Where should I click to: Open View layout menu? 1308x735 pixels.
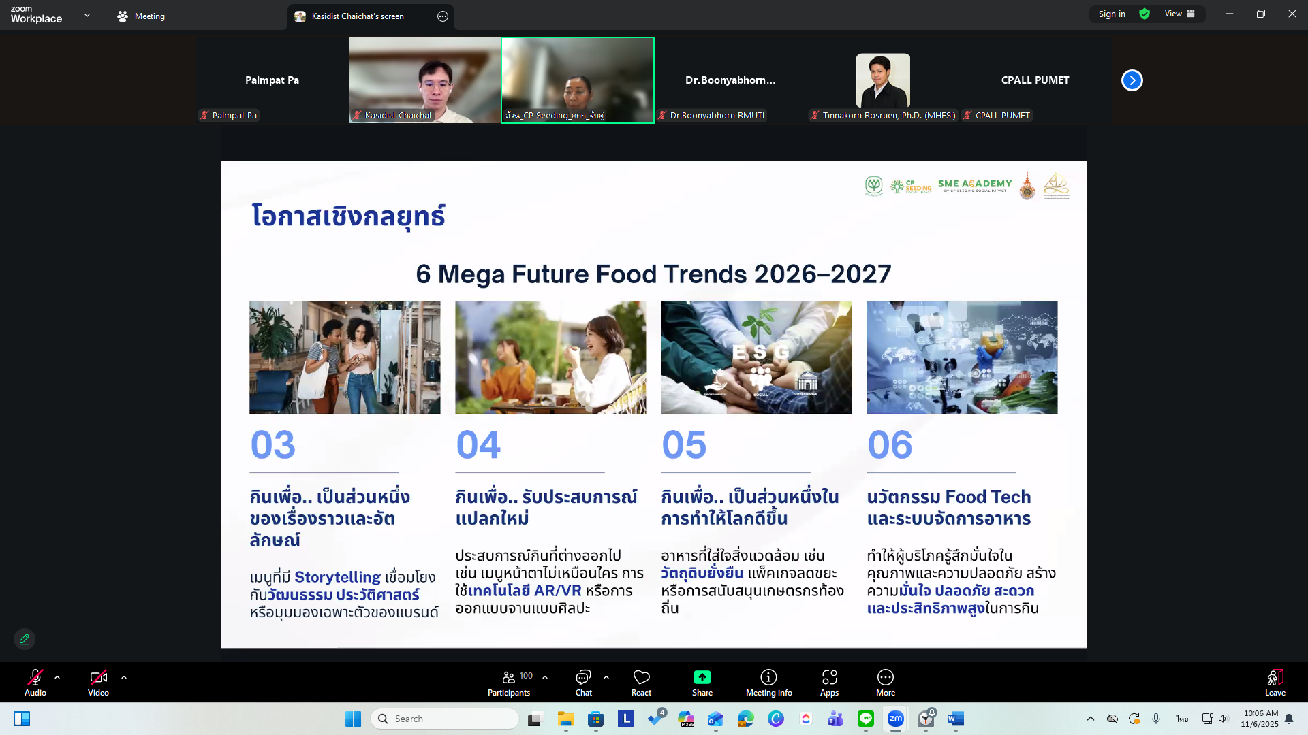(1179, 14)
